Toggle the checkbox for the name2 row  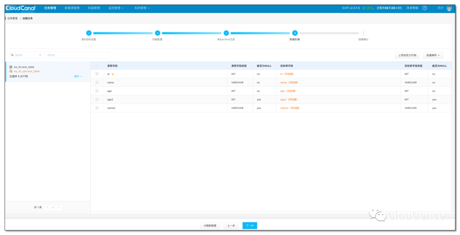[x=97, y=108]
